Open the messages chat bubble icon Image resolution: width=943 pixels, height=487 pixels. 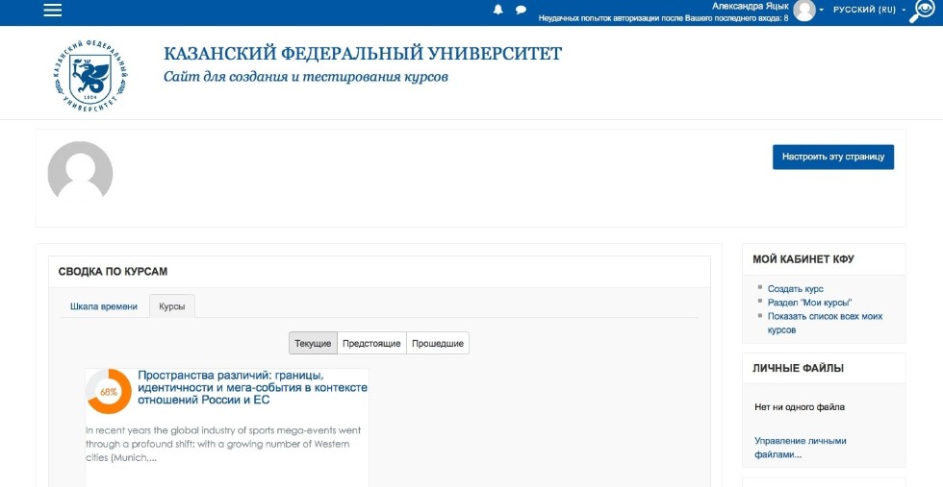pos(521,10)
